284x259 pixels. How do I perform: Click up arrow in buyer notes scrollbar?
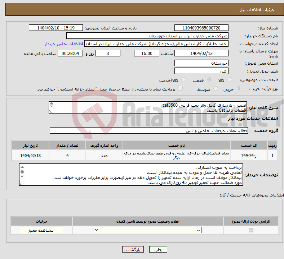[x=22, y=167]
